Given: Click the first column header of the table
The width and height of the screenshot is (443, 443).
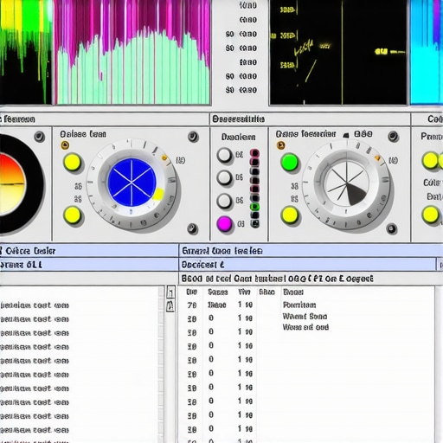Looking at the screenshot, I should coord(191,292).
